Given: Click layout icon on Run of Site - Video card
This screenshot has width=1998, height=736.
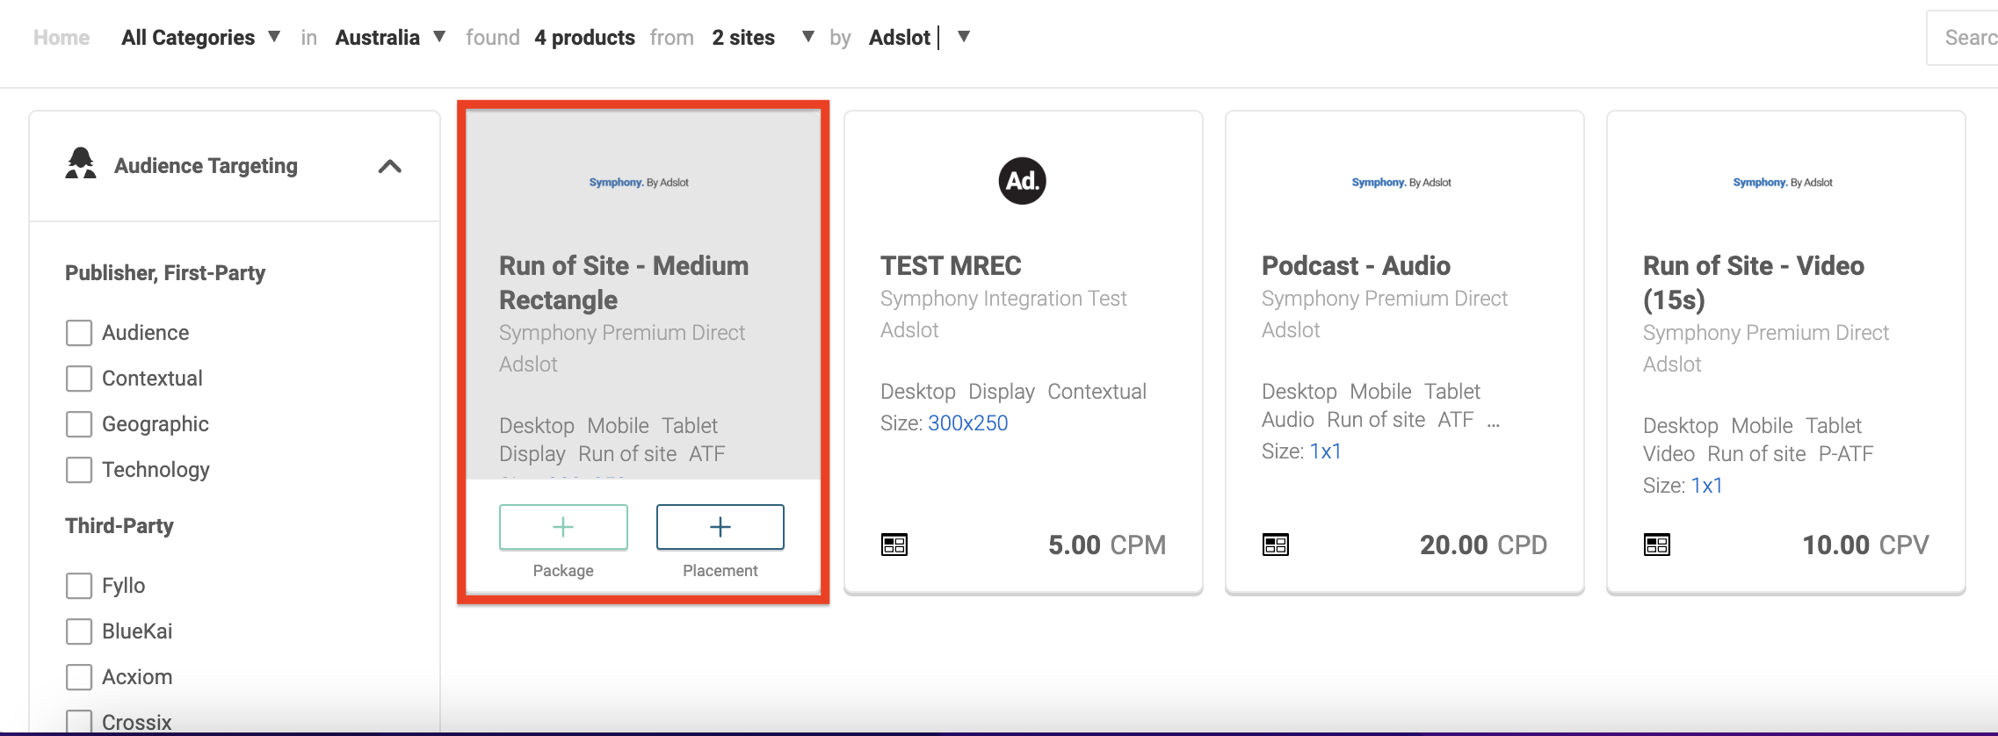Looking at the screenshot, I should tap(1657, 545).
